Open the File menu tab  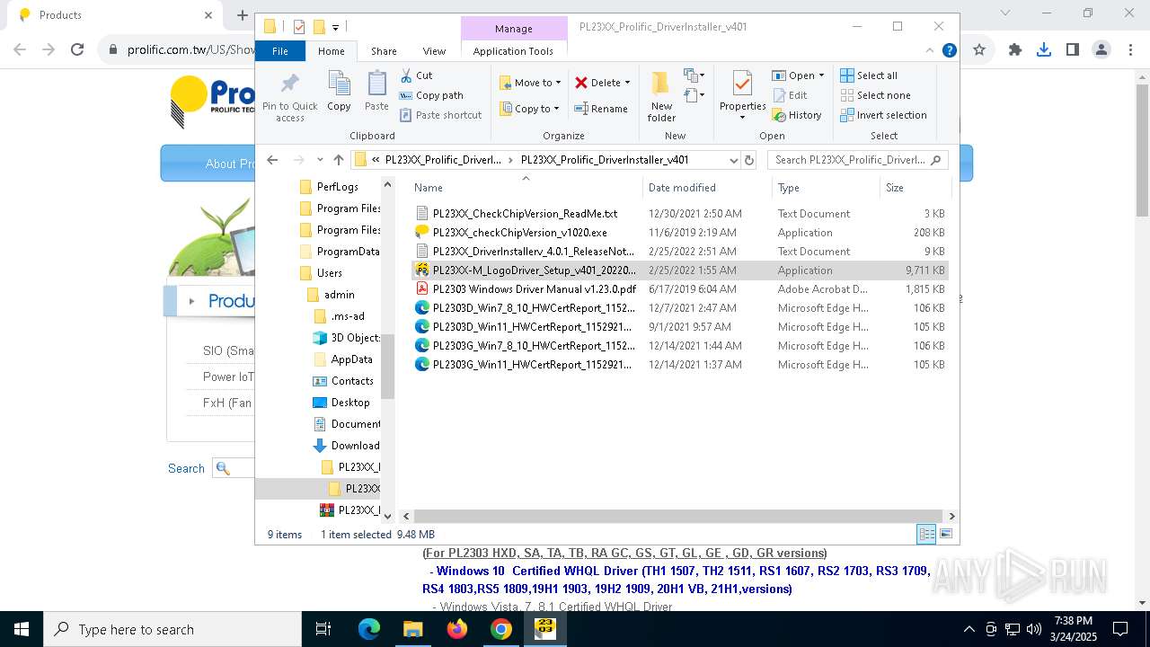pos(280,51)
